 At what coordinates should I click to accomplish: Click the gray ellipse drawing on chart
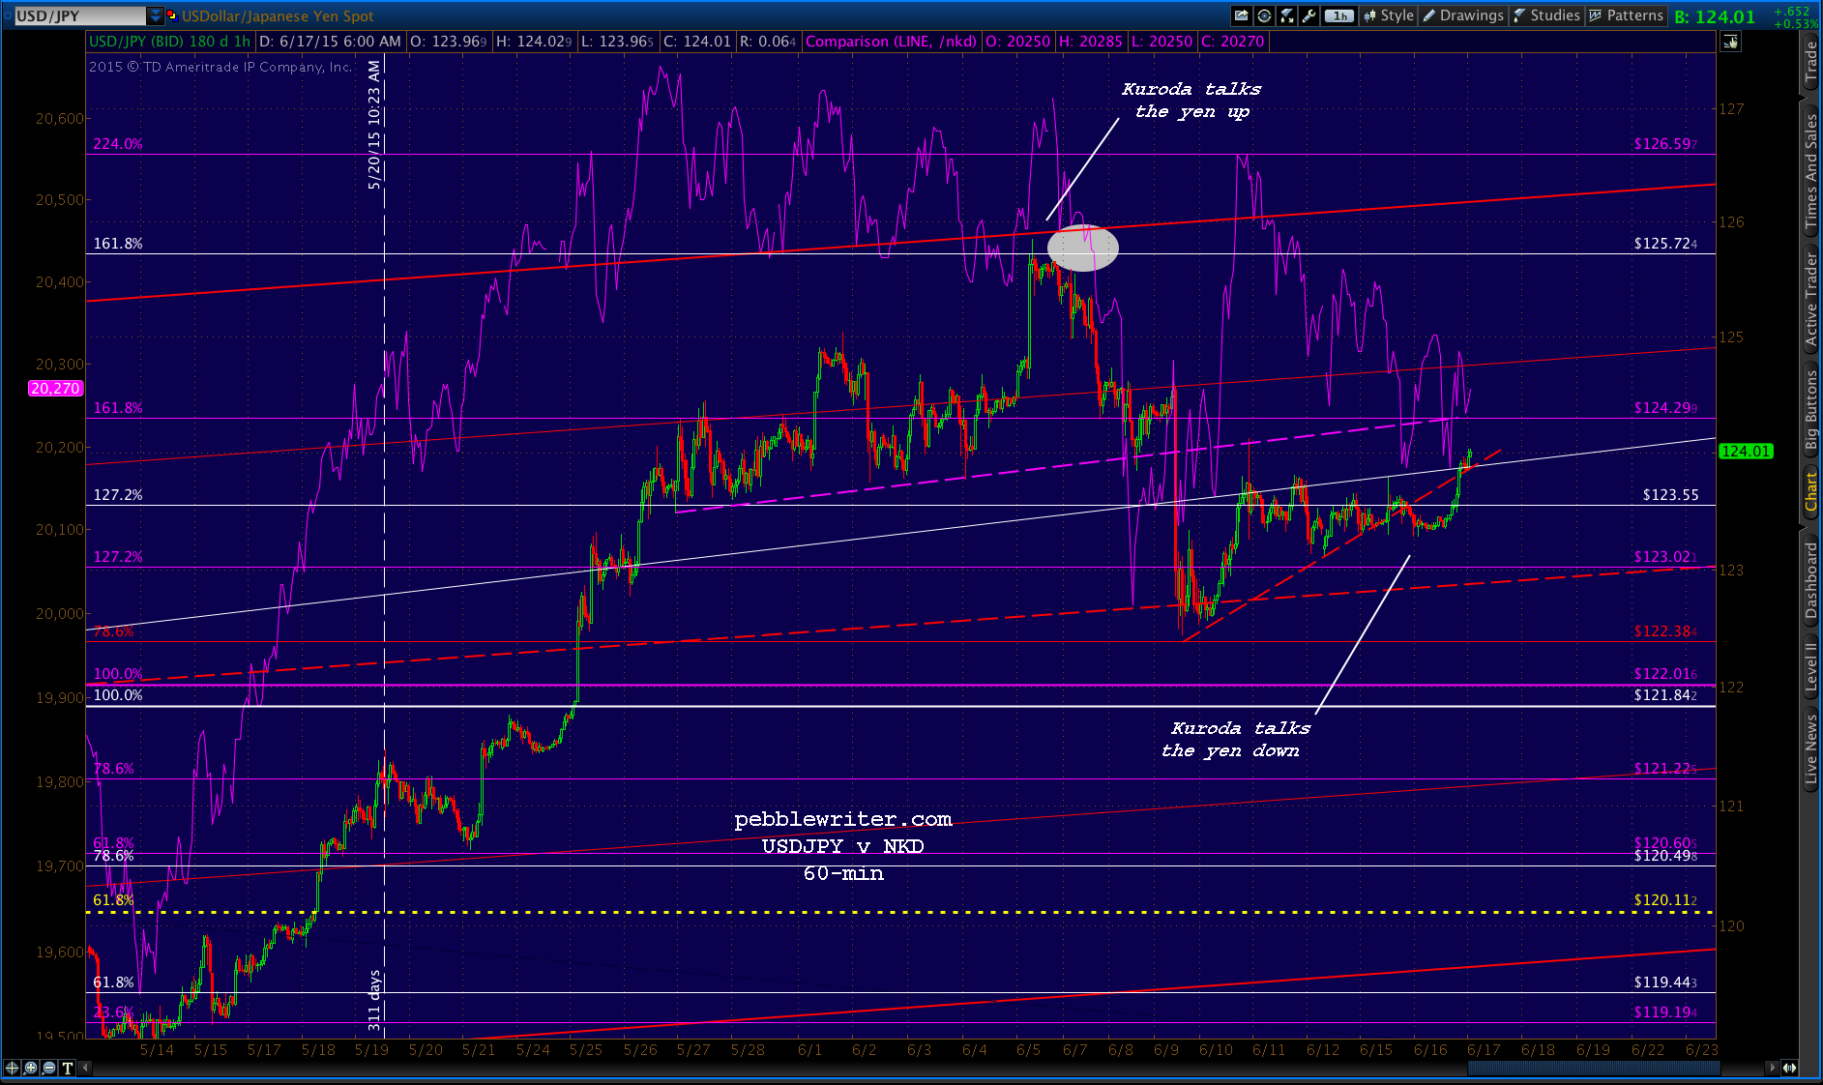(1083, 248)
